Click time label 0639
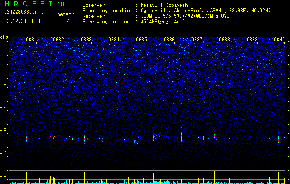This screenshot has height=184, width=290. pyautogui.click(x=252, y=40)
